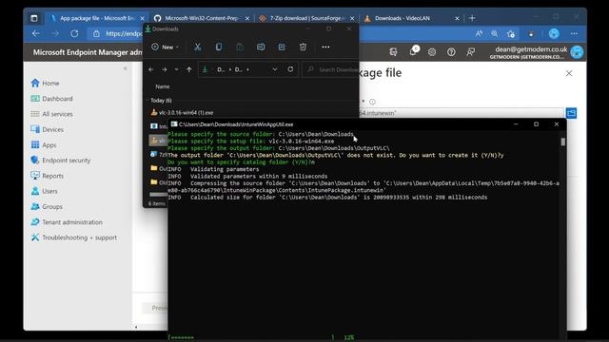
Task: Open recent locations chevron in Downloads
Action: point(176,69)
